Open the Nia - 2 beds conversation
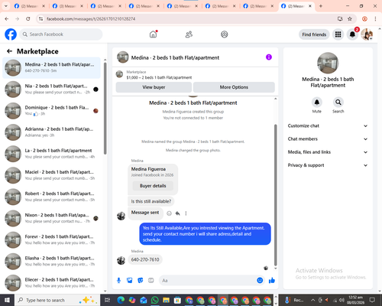 point(51,90)
